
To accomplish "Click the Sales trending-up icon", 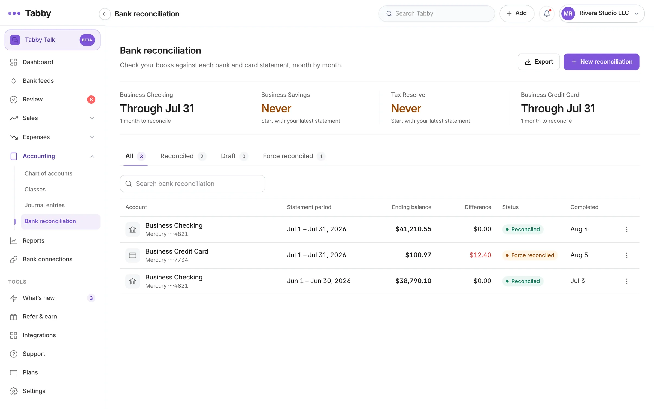I will 14,118.
